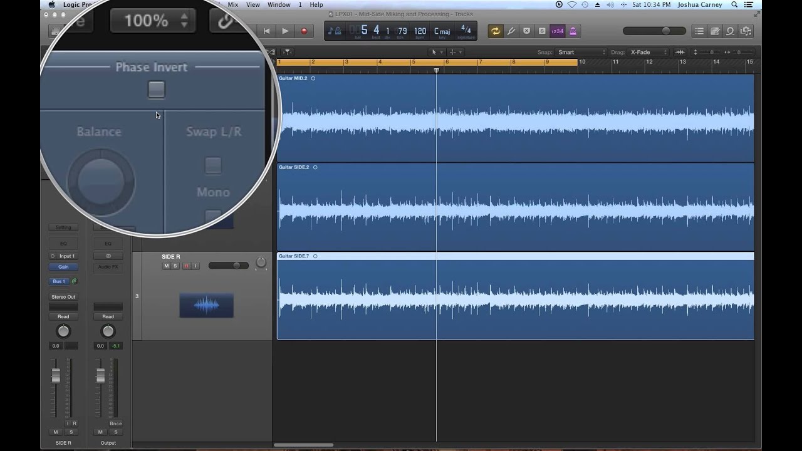802x451 pixels.
Task: Start playback with the Play button
Action: coord(285,31)
